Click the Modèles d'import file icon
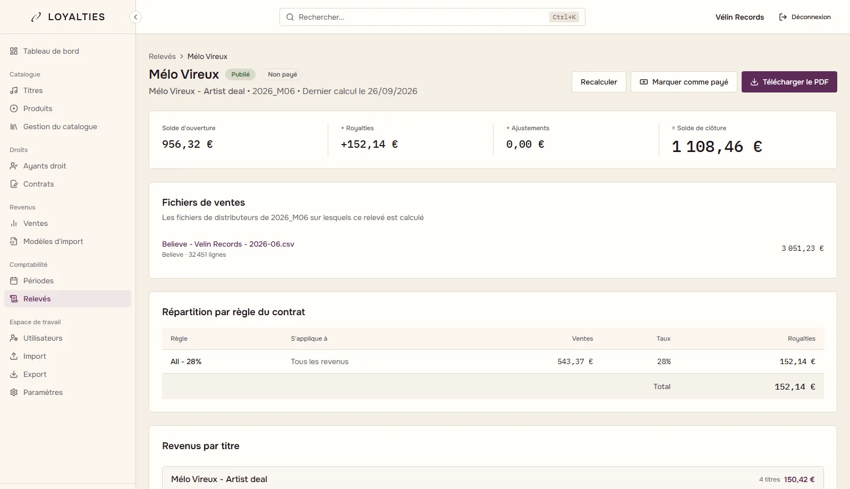This screenshot has width=850, height=489. 14,241
